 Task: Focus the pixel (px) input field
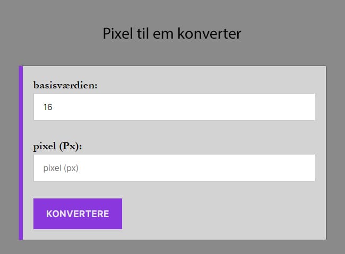[174, 168]
